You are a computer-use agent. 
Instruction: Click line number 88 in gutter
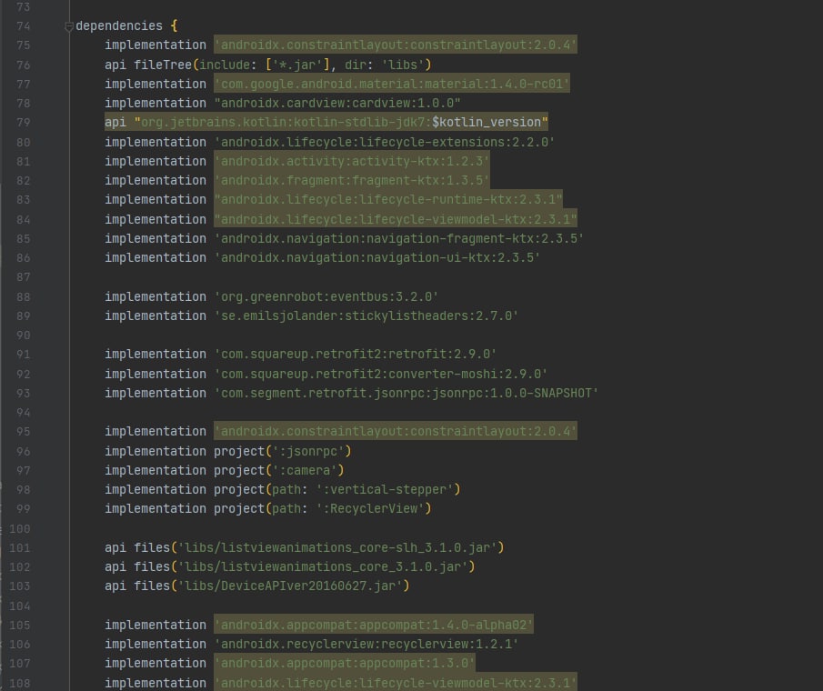tap(23, 297)
